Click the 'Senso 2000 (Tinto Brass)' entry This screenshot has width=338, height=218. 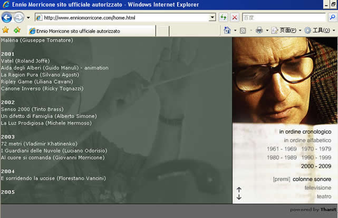pos(32,110)
